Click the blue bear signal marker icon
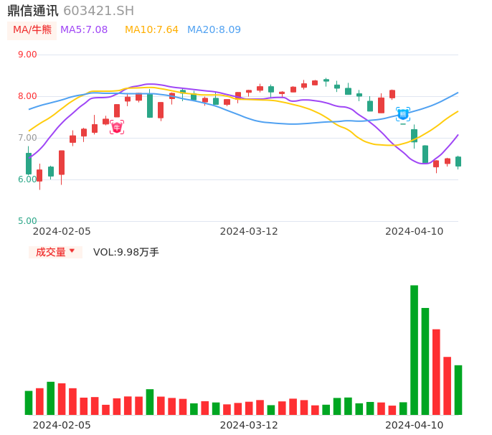492x435 pixels. point(403,114)
